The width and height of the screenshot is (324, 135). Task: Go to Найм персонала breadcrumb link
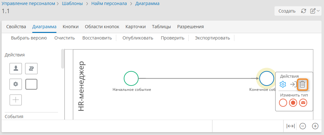click(109, 3)
